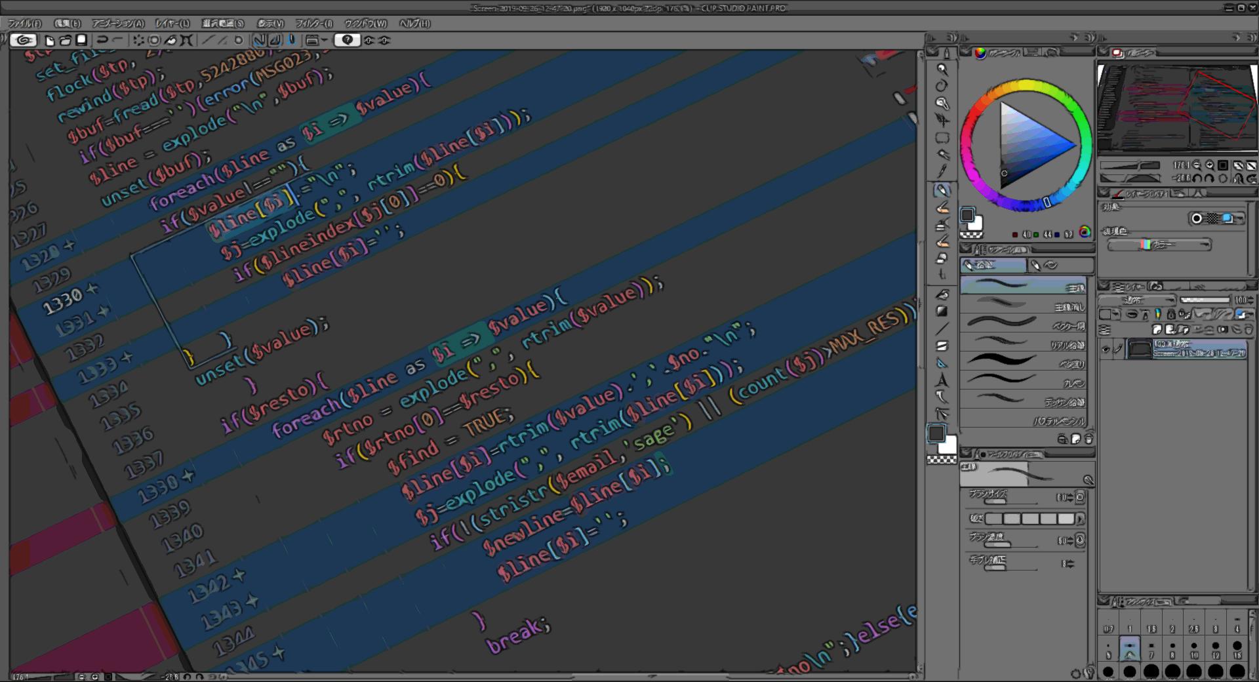1259x682 pixels.
Task: Toggle snap to special ruler
Action: 275,40
